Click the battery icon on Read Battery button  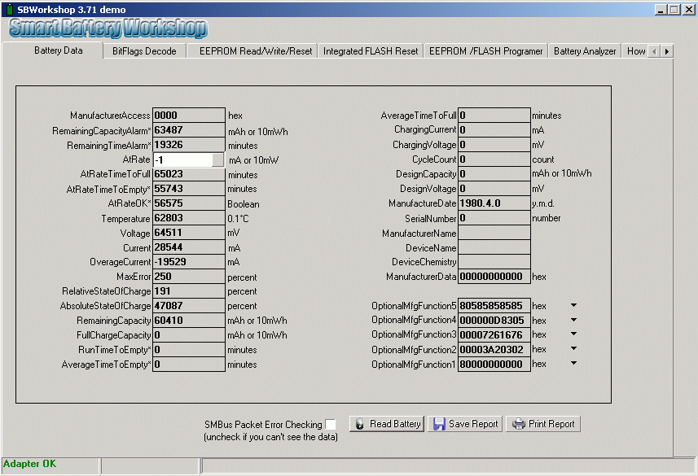click(x=359, y=424)
